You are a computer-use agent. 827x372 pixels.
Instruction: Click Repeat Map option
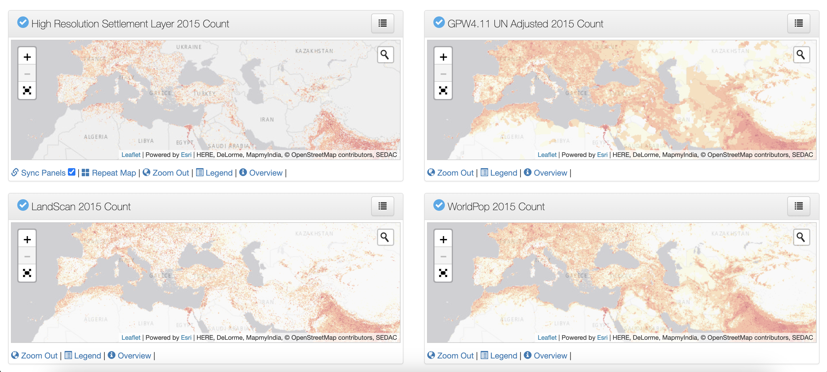point(113,173)
